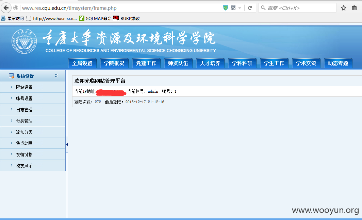Click the globe site identity icon

[x=16, y=8]
